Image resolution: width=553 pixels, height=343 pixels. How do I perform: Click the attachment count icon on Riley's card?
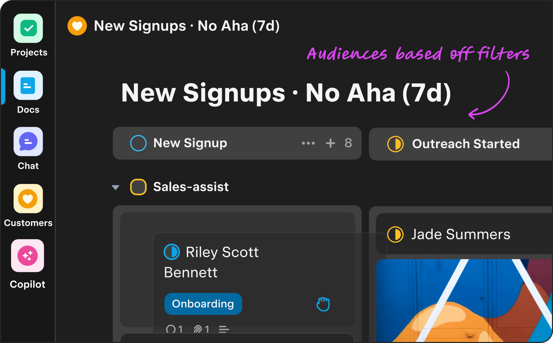(x=198, y=329)
